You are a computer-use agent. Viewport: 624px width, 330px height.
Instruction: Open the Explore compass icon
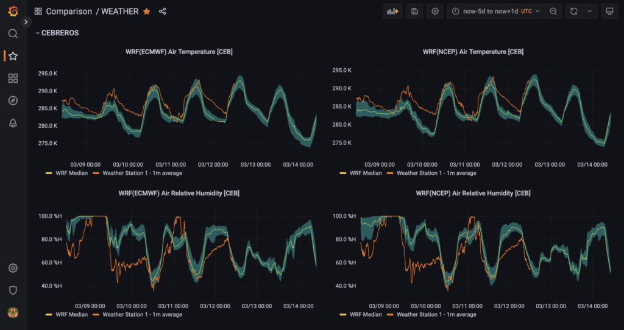tap(13, 100)
